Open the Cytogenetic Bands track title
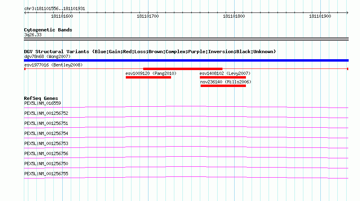Screen dimensions: 360x201 click(48, 30)
